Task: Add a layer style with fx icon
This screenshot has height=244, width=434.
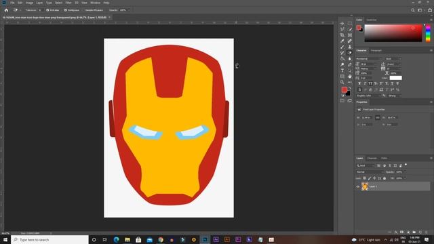Action: click(x=396, y=232)
